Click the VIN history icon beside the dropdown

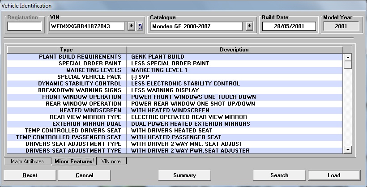click(140, 26)
